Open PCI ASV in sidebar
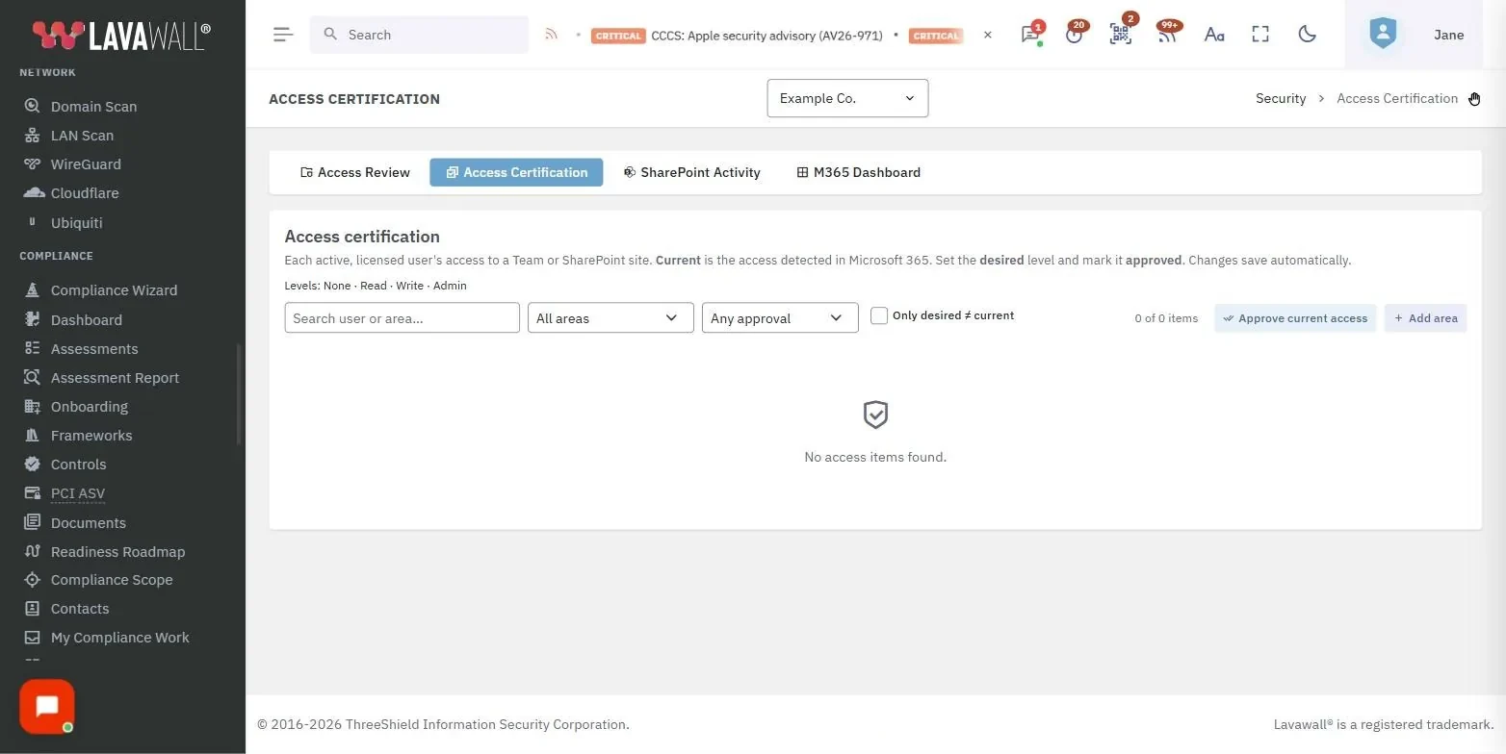Image resolution: width=1506 pixels, height=754 pixels. [x=78, y=493]
